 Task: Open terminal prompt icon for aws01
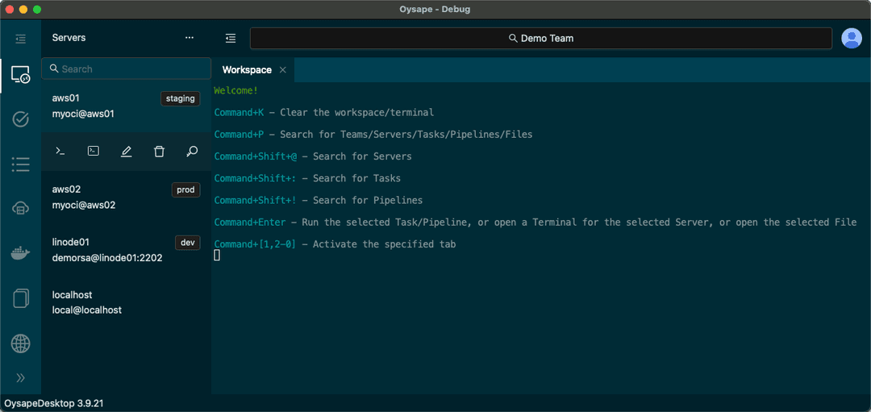click(61, 151)
